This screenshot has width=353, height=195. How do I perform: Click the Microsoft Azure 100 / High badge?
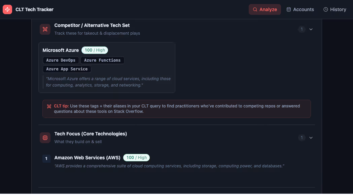point(95,50)
